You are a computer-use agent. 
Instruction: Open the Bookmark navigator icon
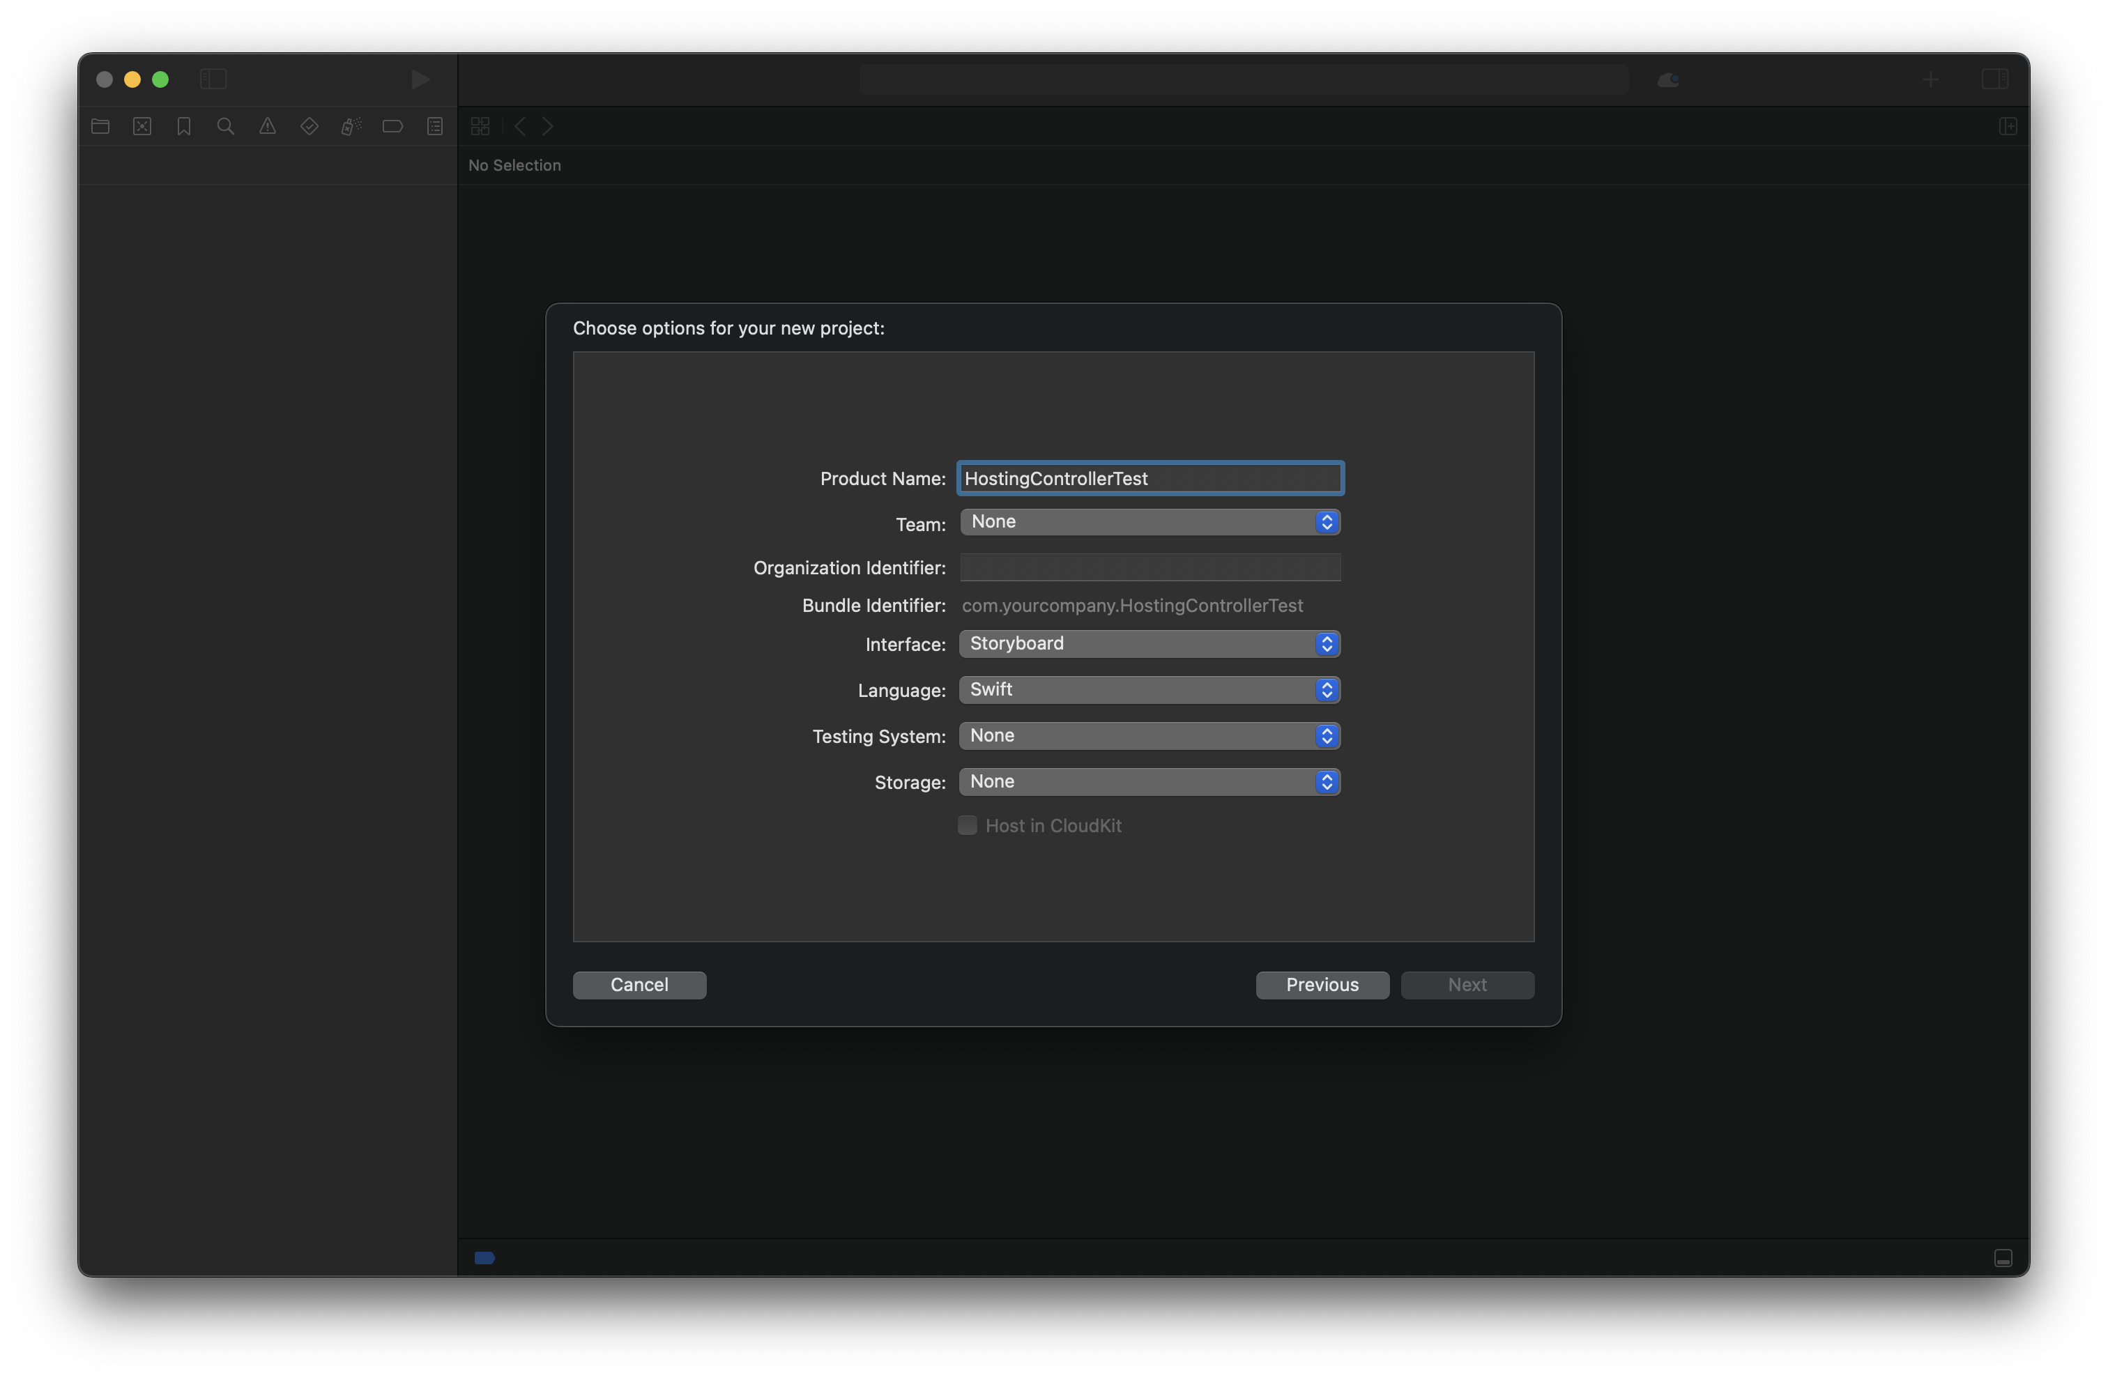pyautogui.click(x=183, y=127)
